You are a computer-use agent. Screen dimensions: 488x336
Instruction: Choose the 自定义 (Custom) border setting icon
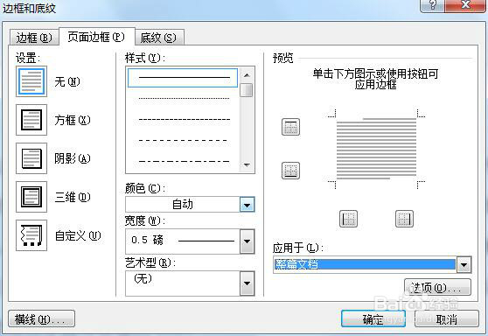click(31, 235)
